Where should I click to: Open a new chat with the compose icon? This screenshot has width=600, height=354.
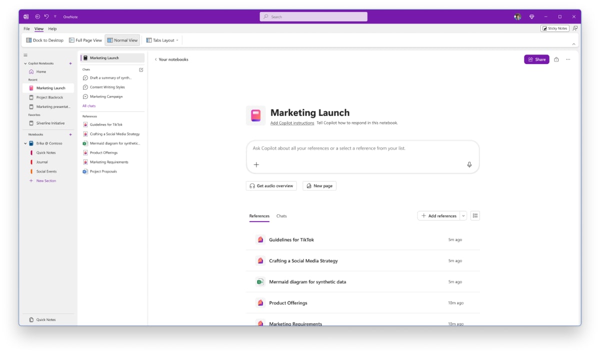pyautogui.click(x=140, y=70)
